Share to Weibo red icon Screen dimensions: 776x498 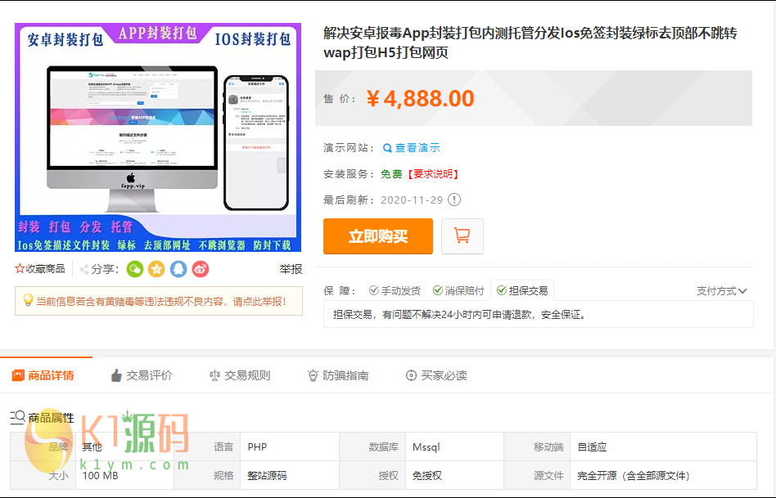click(201, 269)
